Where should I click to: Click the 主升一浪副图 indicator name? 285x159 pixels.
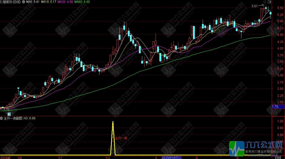(x=13, y=118)
